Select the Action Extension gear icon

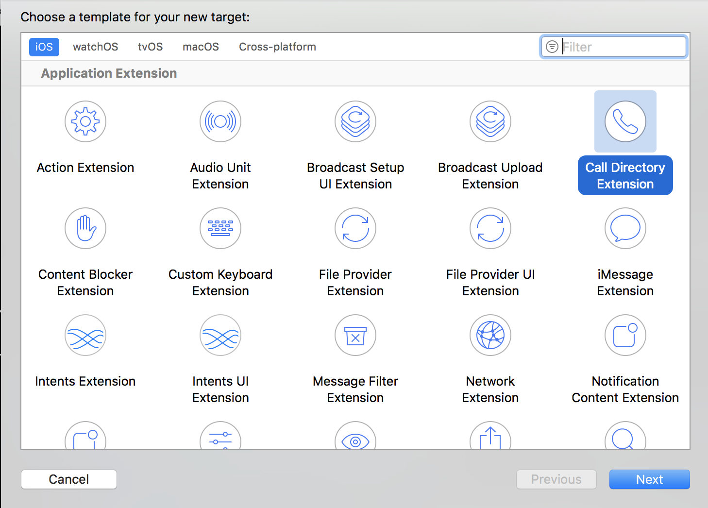pos(85,121)
